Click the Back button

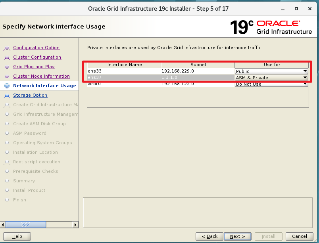click(x=209, y=237)
